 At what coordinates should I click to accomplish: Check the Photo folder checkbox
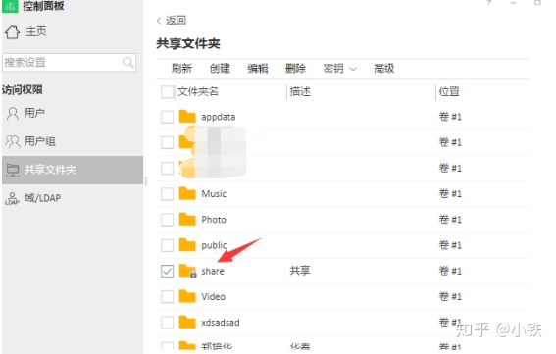pos(168,220)
